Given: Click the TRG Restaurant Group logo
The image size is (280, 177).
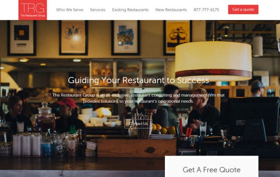Looking at the screenshot, I should pyautogui.click(x=33, y=10).
